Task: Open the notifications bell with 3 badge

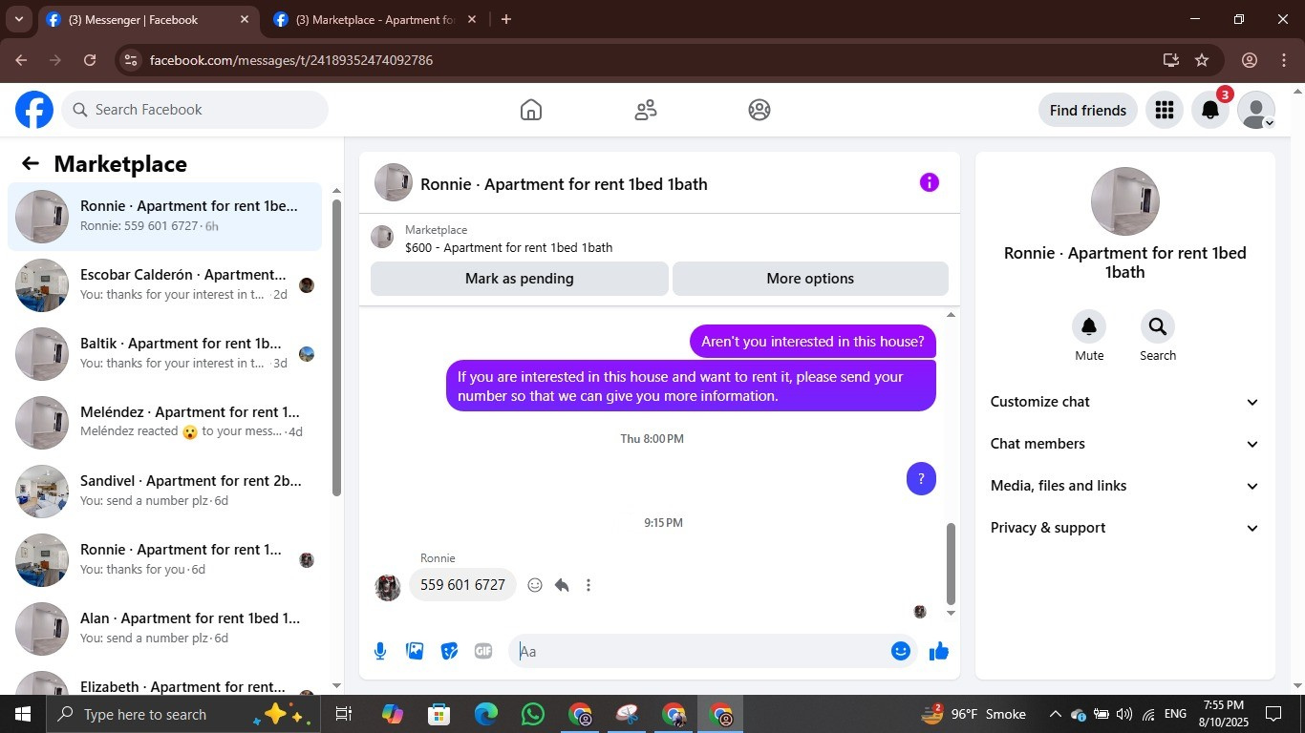Action: tap(1210, 110)
